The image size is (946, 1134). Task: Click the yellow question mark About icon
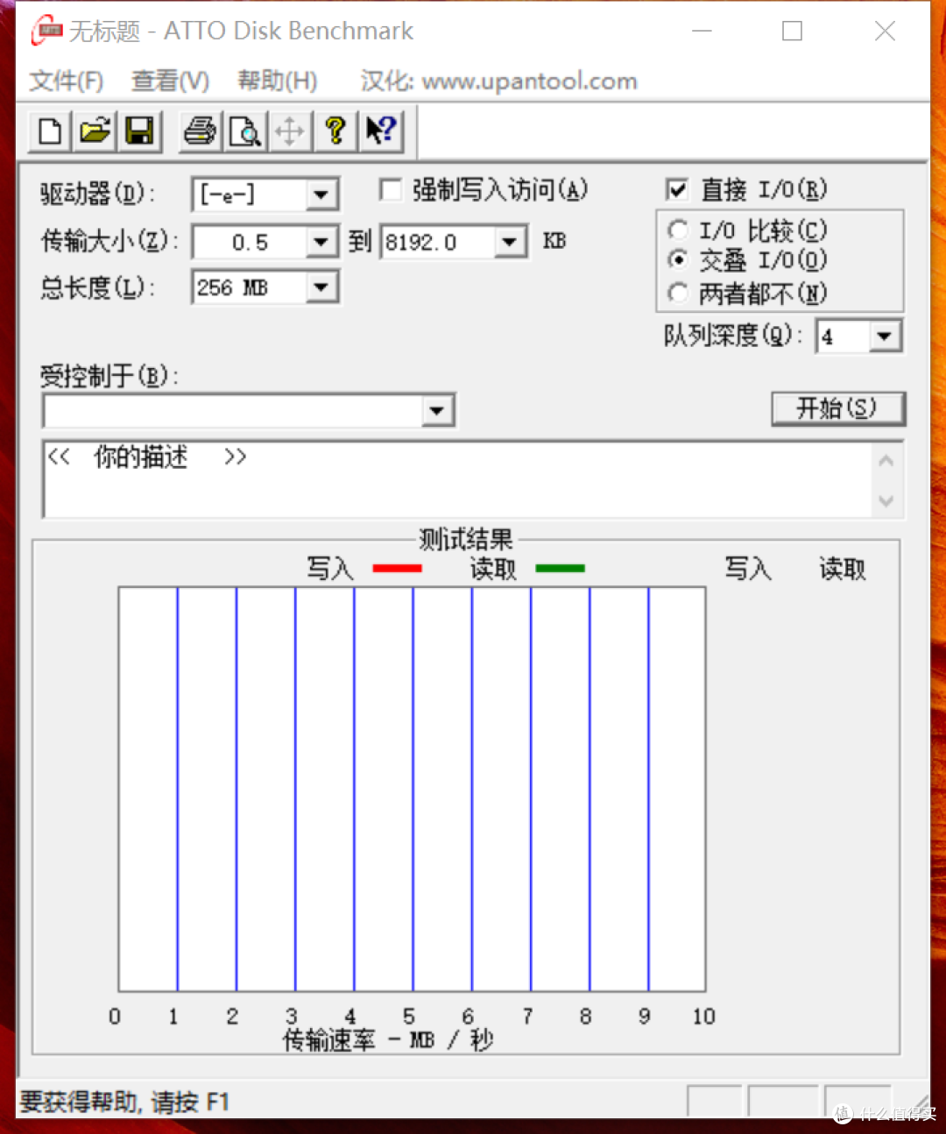[x=335, y=131]
